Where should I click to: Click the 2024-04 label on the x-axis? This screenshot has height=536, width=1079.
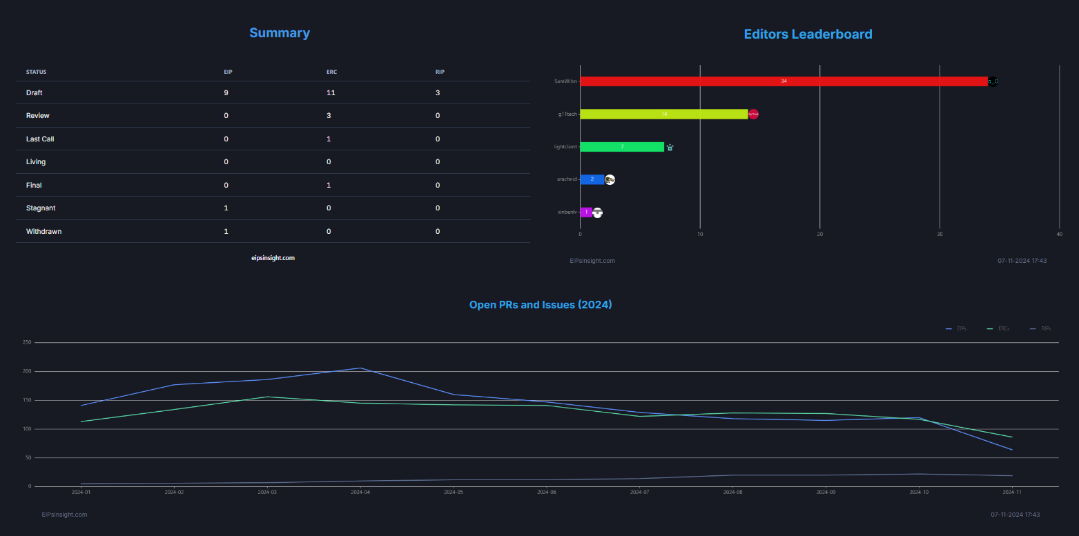click(360, 493)
